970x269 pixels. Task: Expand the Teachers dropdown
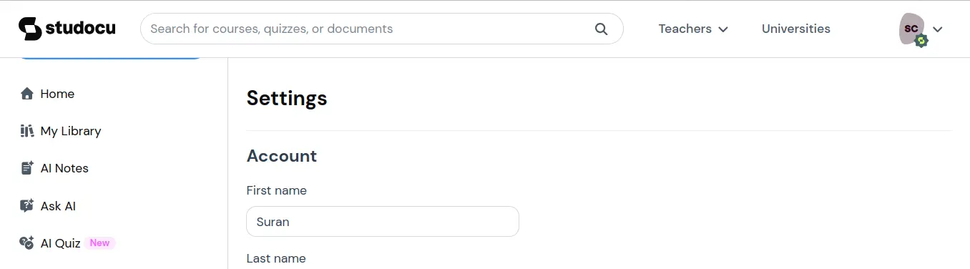point(693,29)
